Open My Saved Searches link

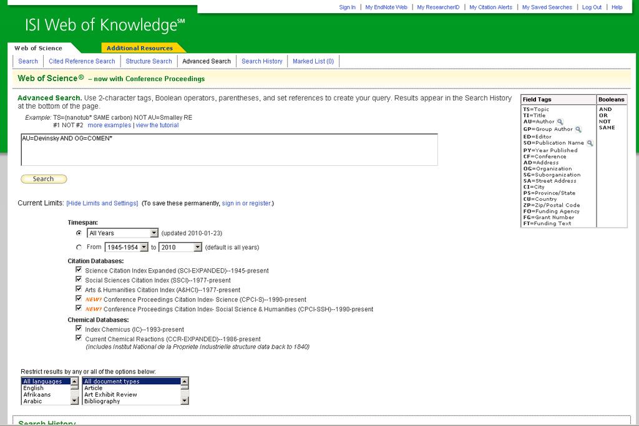(x=547, y=7)
